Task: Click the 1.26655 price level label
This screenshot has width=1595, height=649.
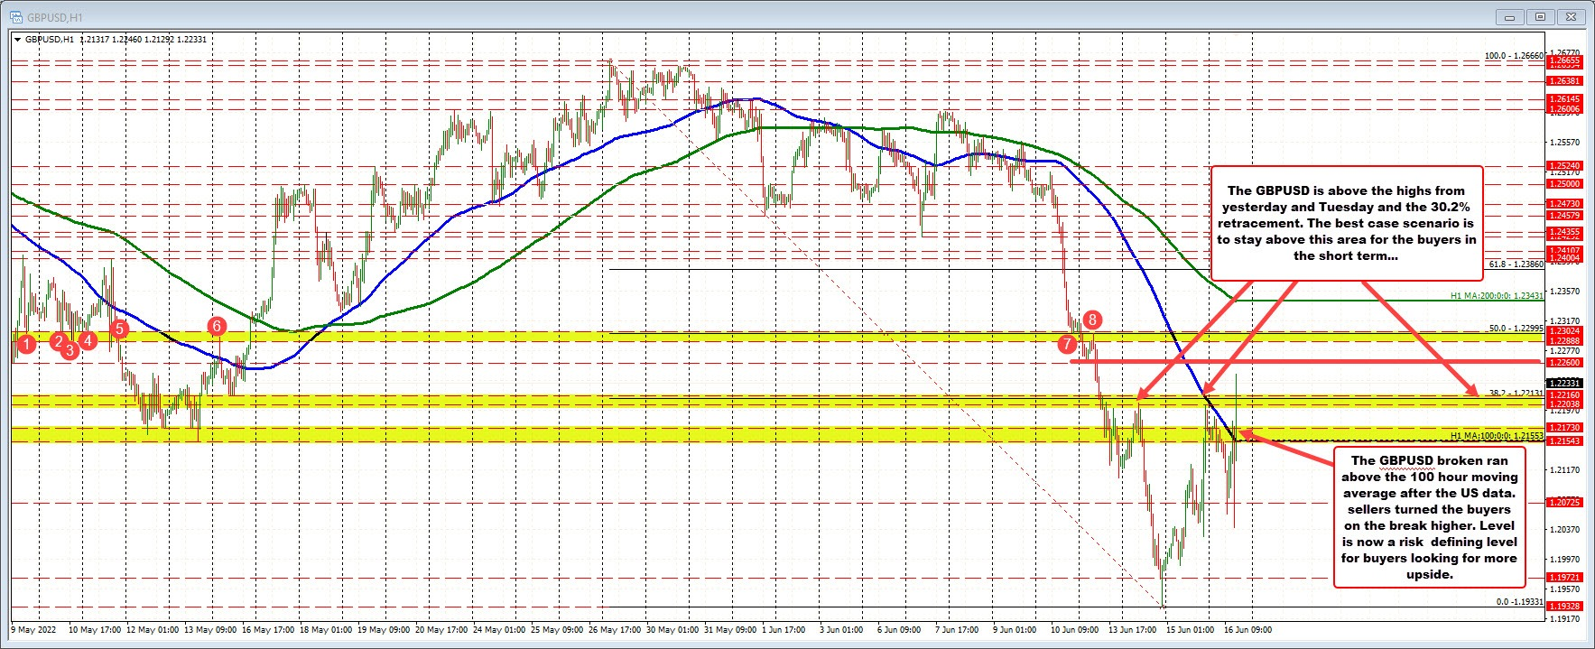Action: (1564, 60)
